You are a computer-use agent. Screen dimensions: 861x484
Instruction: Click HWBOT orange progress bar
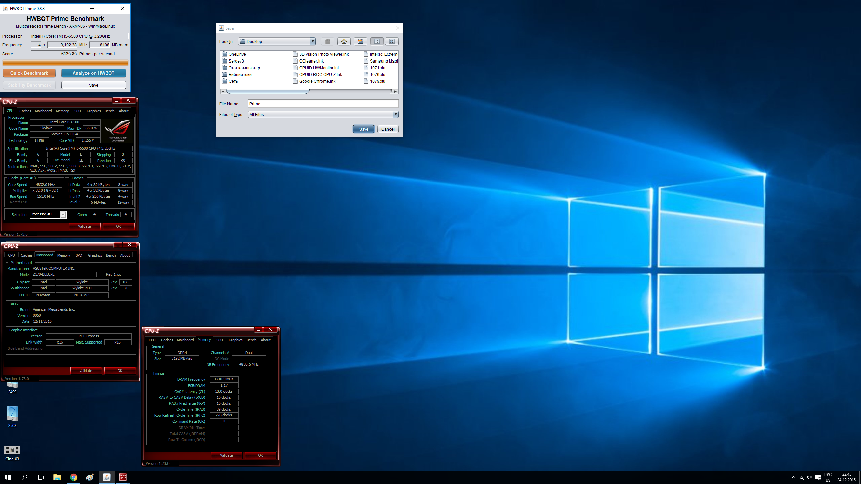[x=66, y=63]
